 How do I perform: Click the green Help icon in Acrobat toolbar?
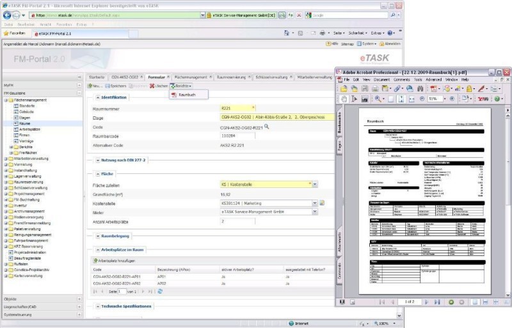[x=497, y=98]
